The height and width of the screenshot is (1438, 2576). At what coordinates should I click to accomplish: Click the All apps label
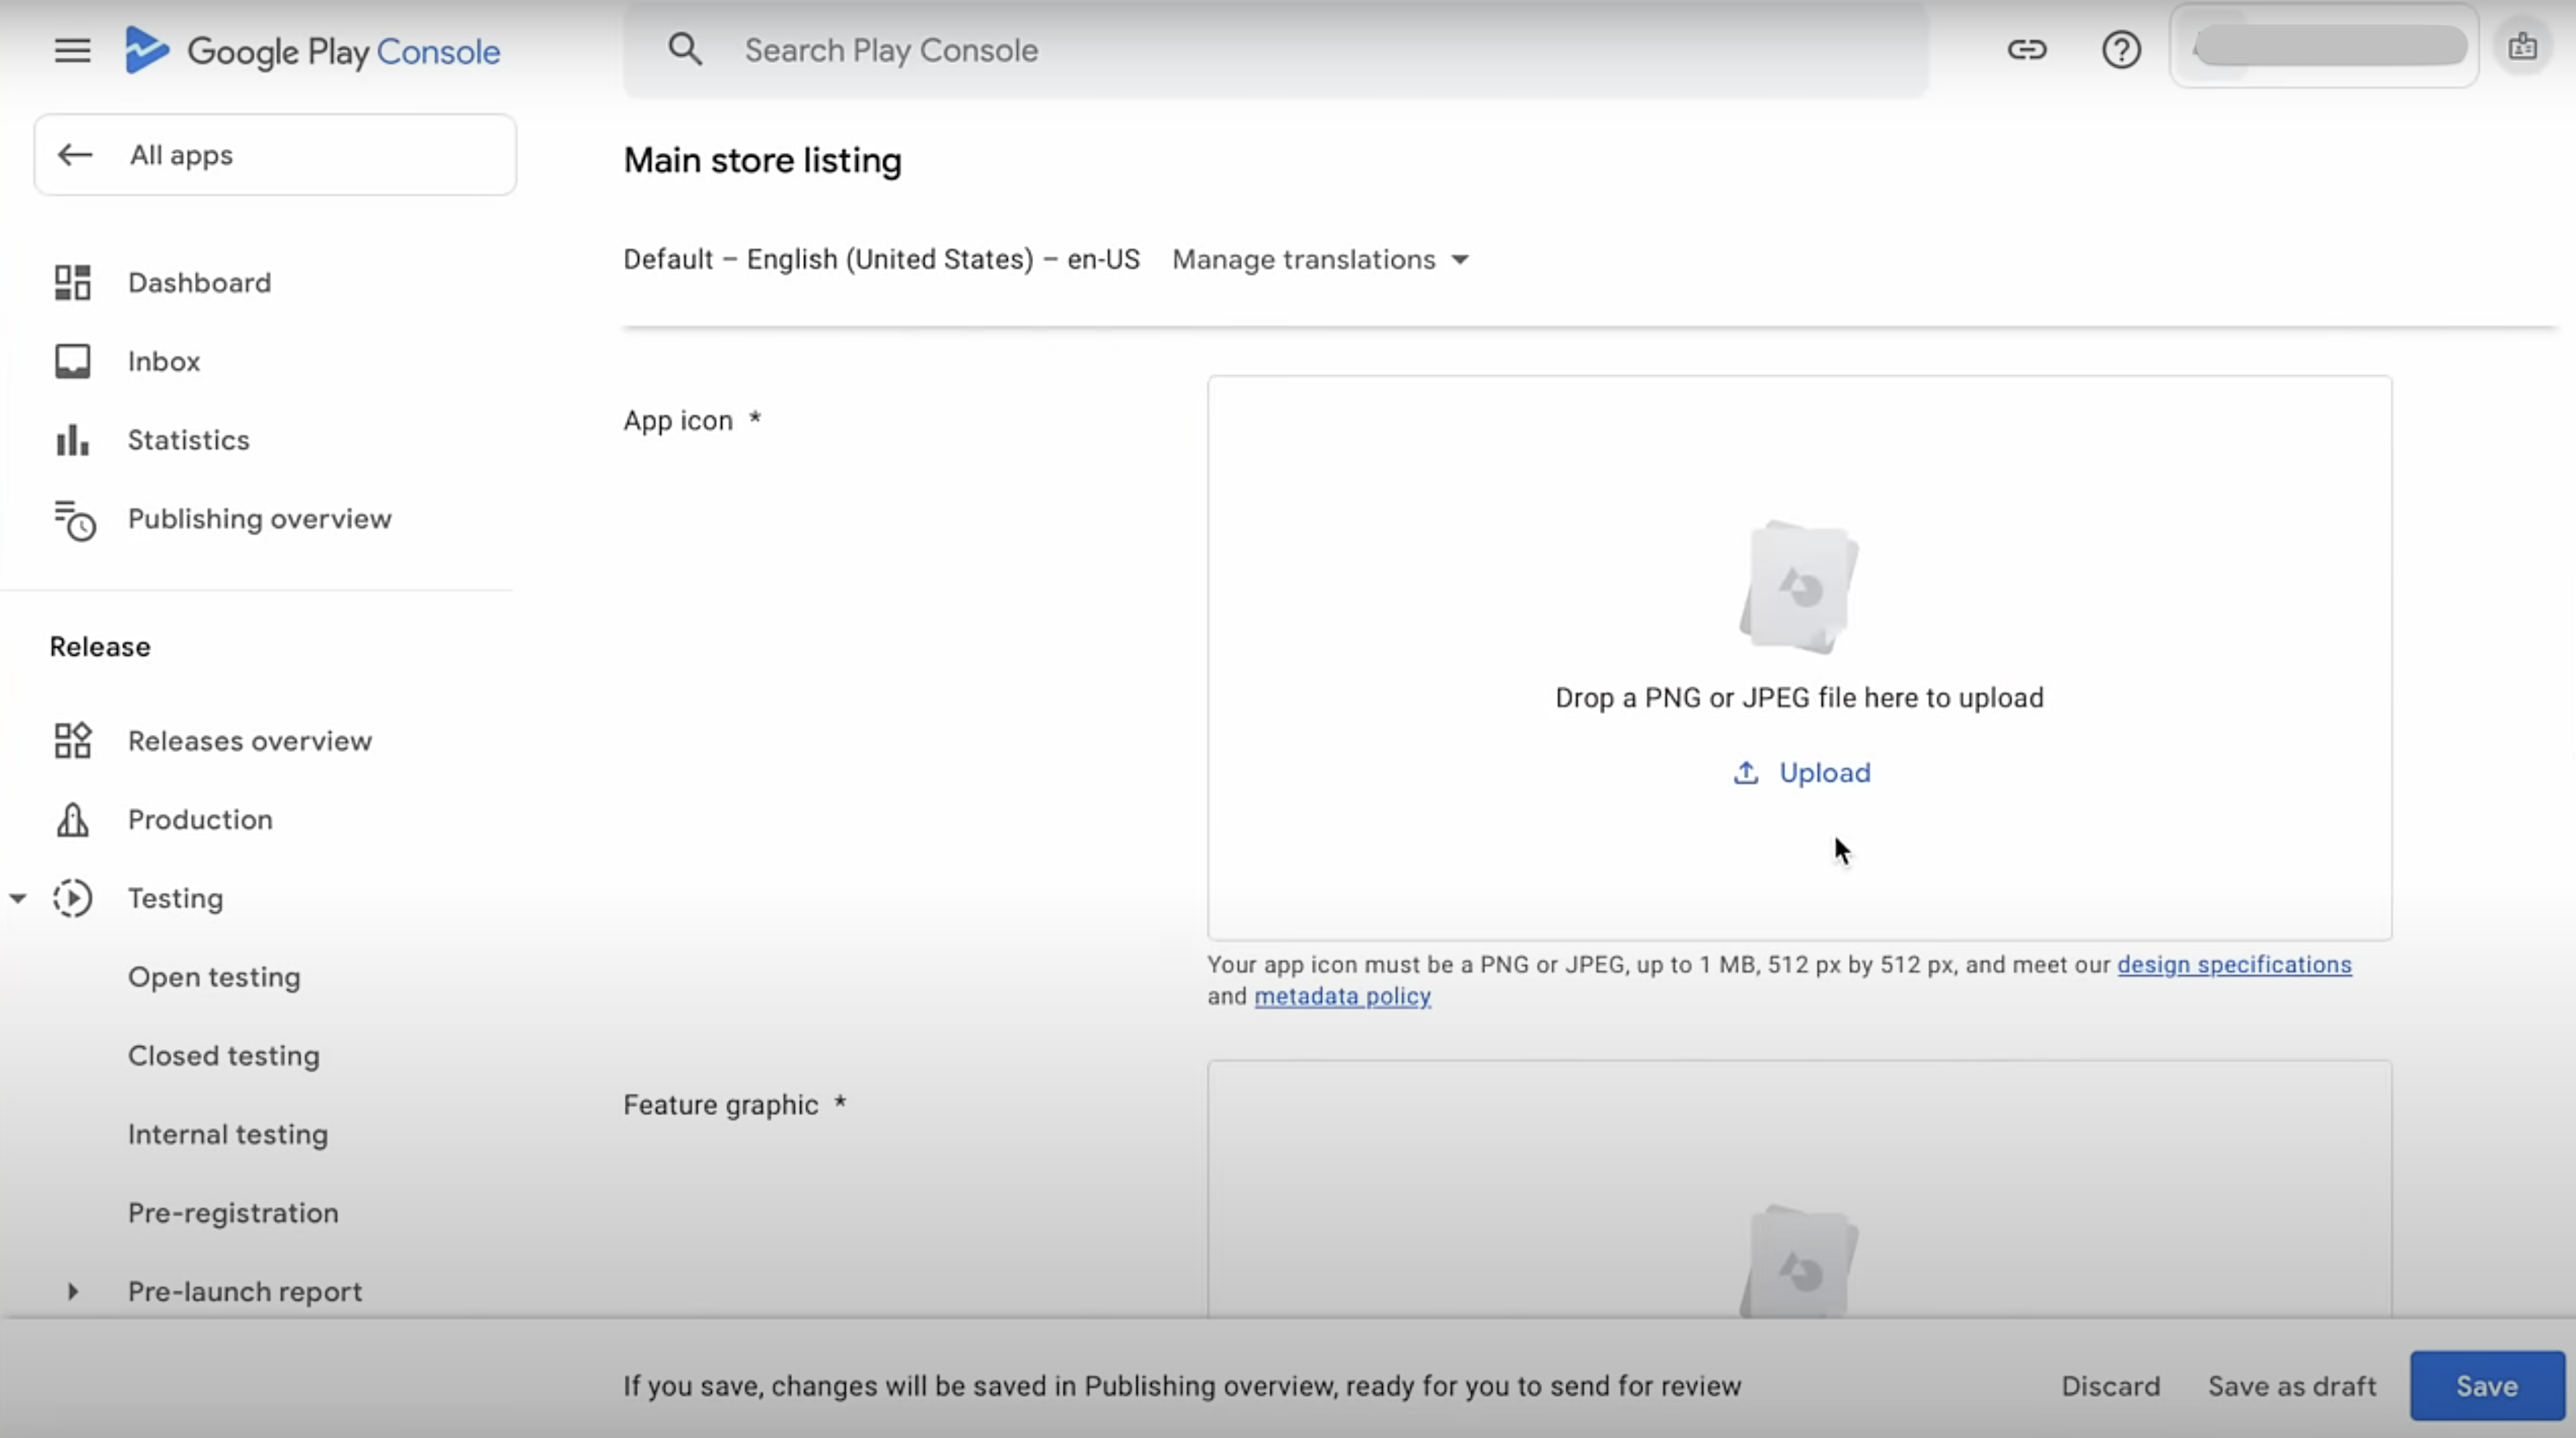tap(181, 155)
